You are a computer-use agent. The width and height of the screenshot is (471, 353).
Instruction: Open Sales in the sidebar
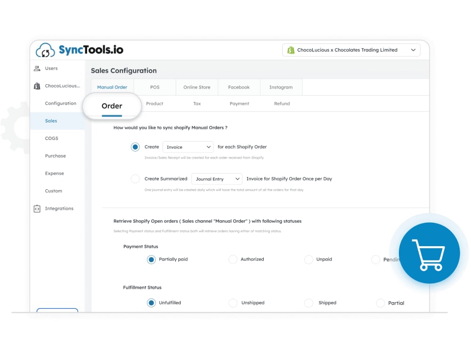click(57, 121)
